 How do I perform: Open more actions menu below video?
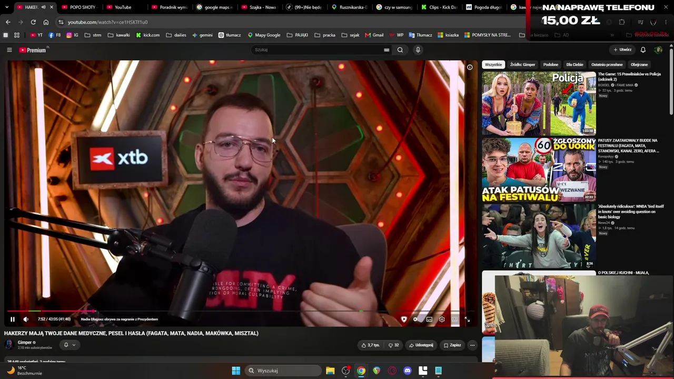tap(472, 345)
